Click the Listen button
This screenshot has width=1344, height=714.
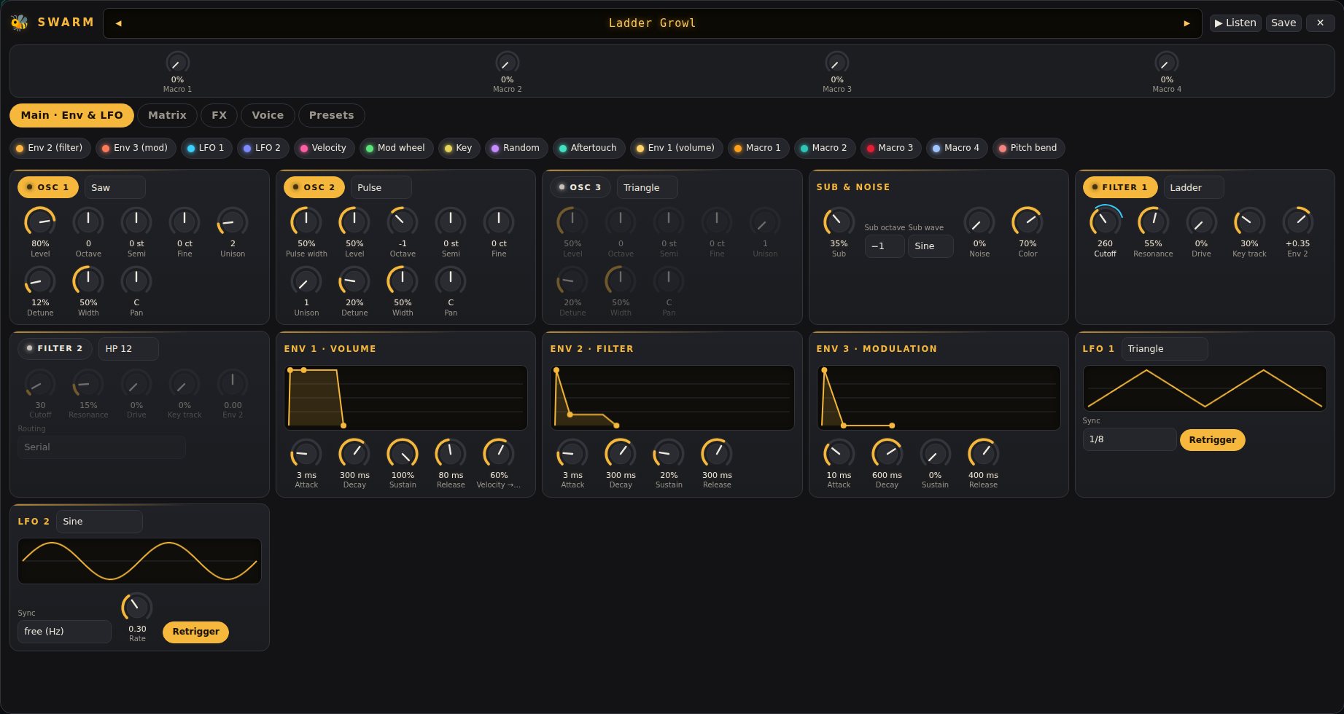click(x=1235, y=23)
